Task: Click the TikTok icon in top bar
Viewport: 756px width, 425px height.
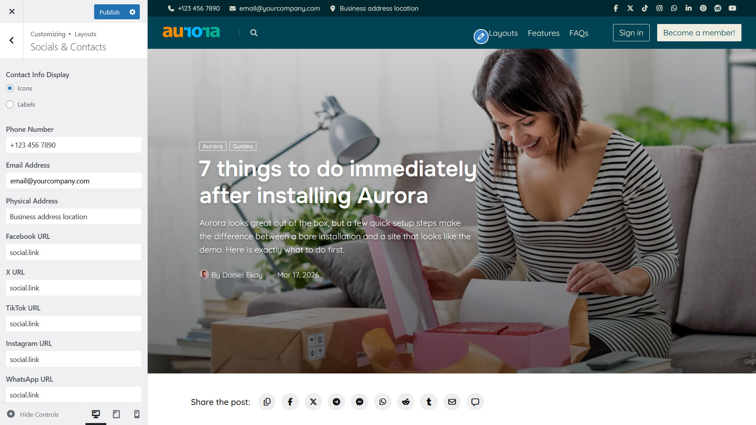Action: (x=645, y=8)
